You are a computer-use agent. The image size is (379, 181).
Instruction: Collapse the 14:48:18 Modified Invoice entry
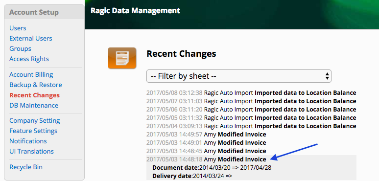tap(206, 159)
